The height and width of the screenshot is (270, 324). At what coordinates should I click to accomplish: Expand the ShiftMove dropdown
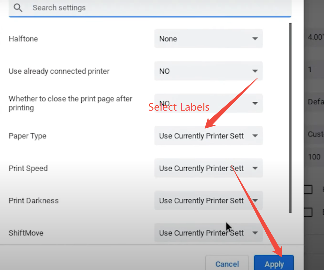pyautogui.click(x=208, y=233)
